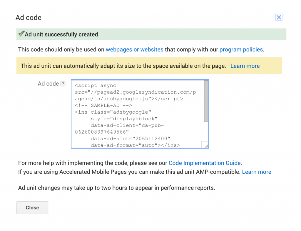Open the Ad code help question mark
Viewport: 301px width, 231px height.
63,84
